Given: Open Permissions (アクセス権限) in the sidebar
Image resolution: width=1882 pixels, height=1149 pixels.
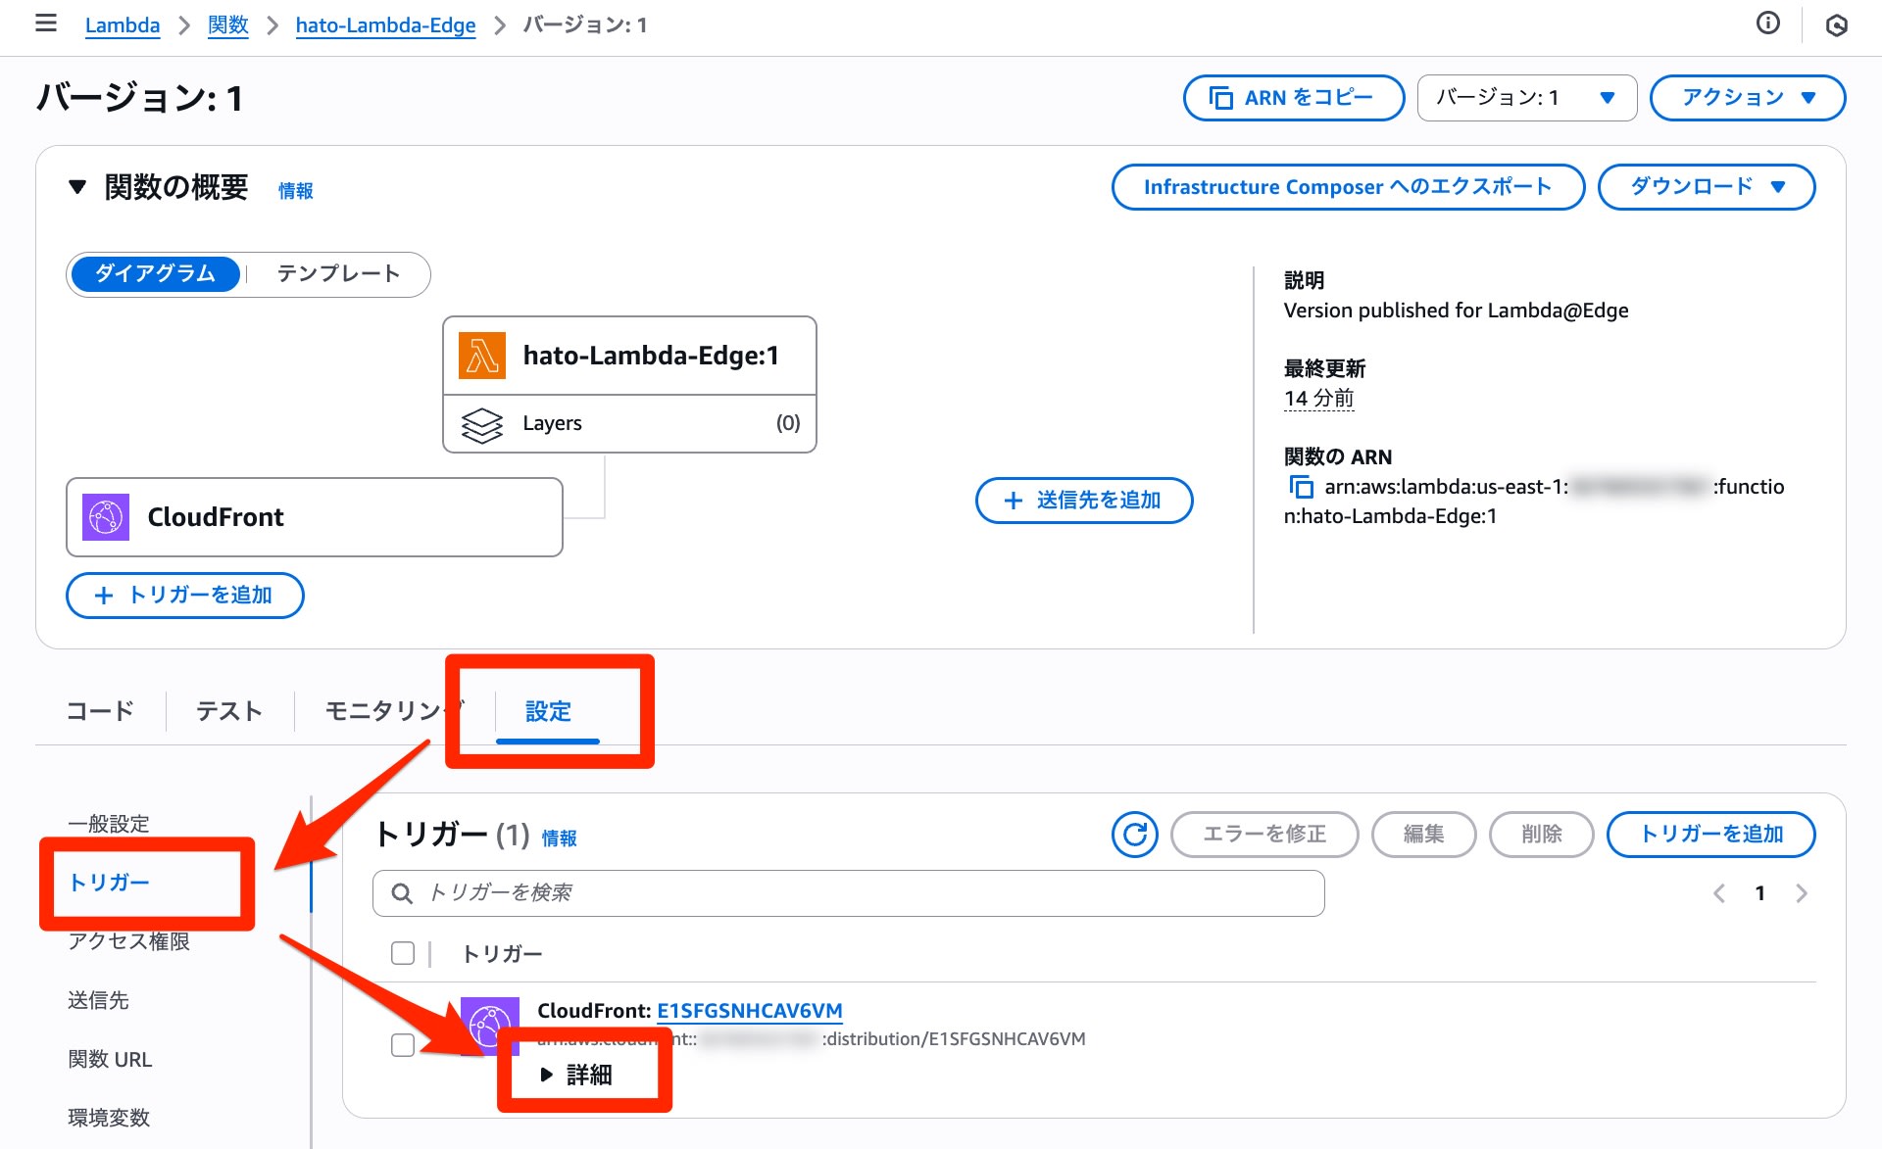Looking at the screenshot, I should (128, 941).
